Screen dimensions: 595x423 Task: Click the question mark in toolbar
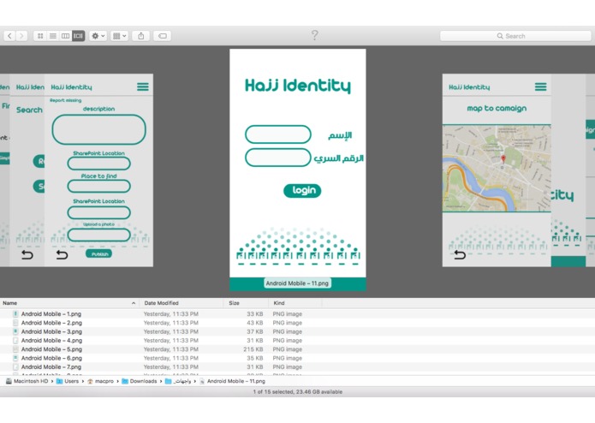314,35
